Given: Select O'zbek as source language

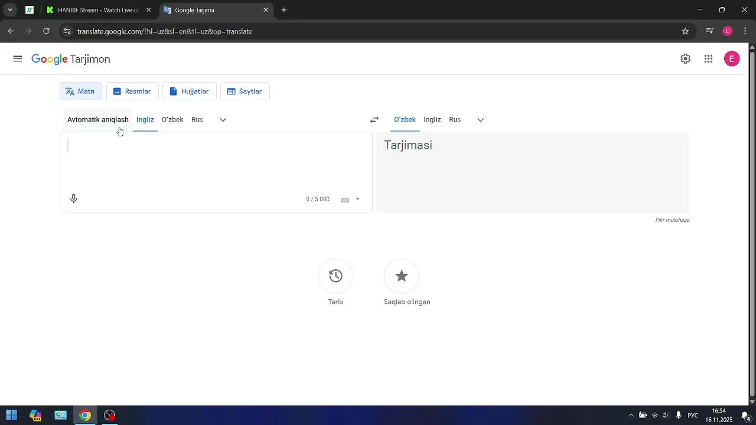Looking at the screenshot, I should point(172,120).
